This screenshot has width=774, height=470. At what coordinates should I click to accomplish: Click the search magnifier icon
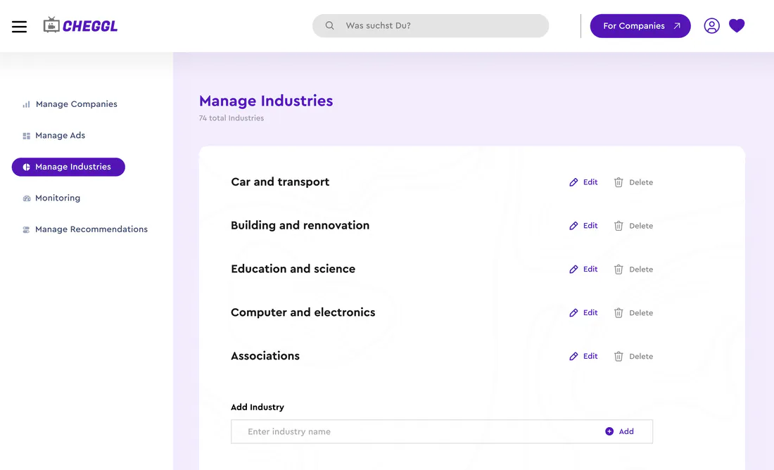tap(330, 25)
